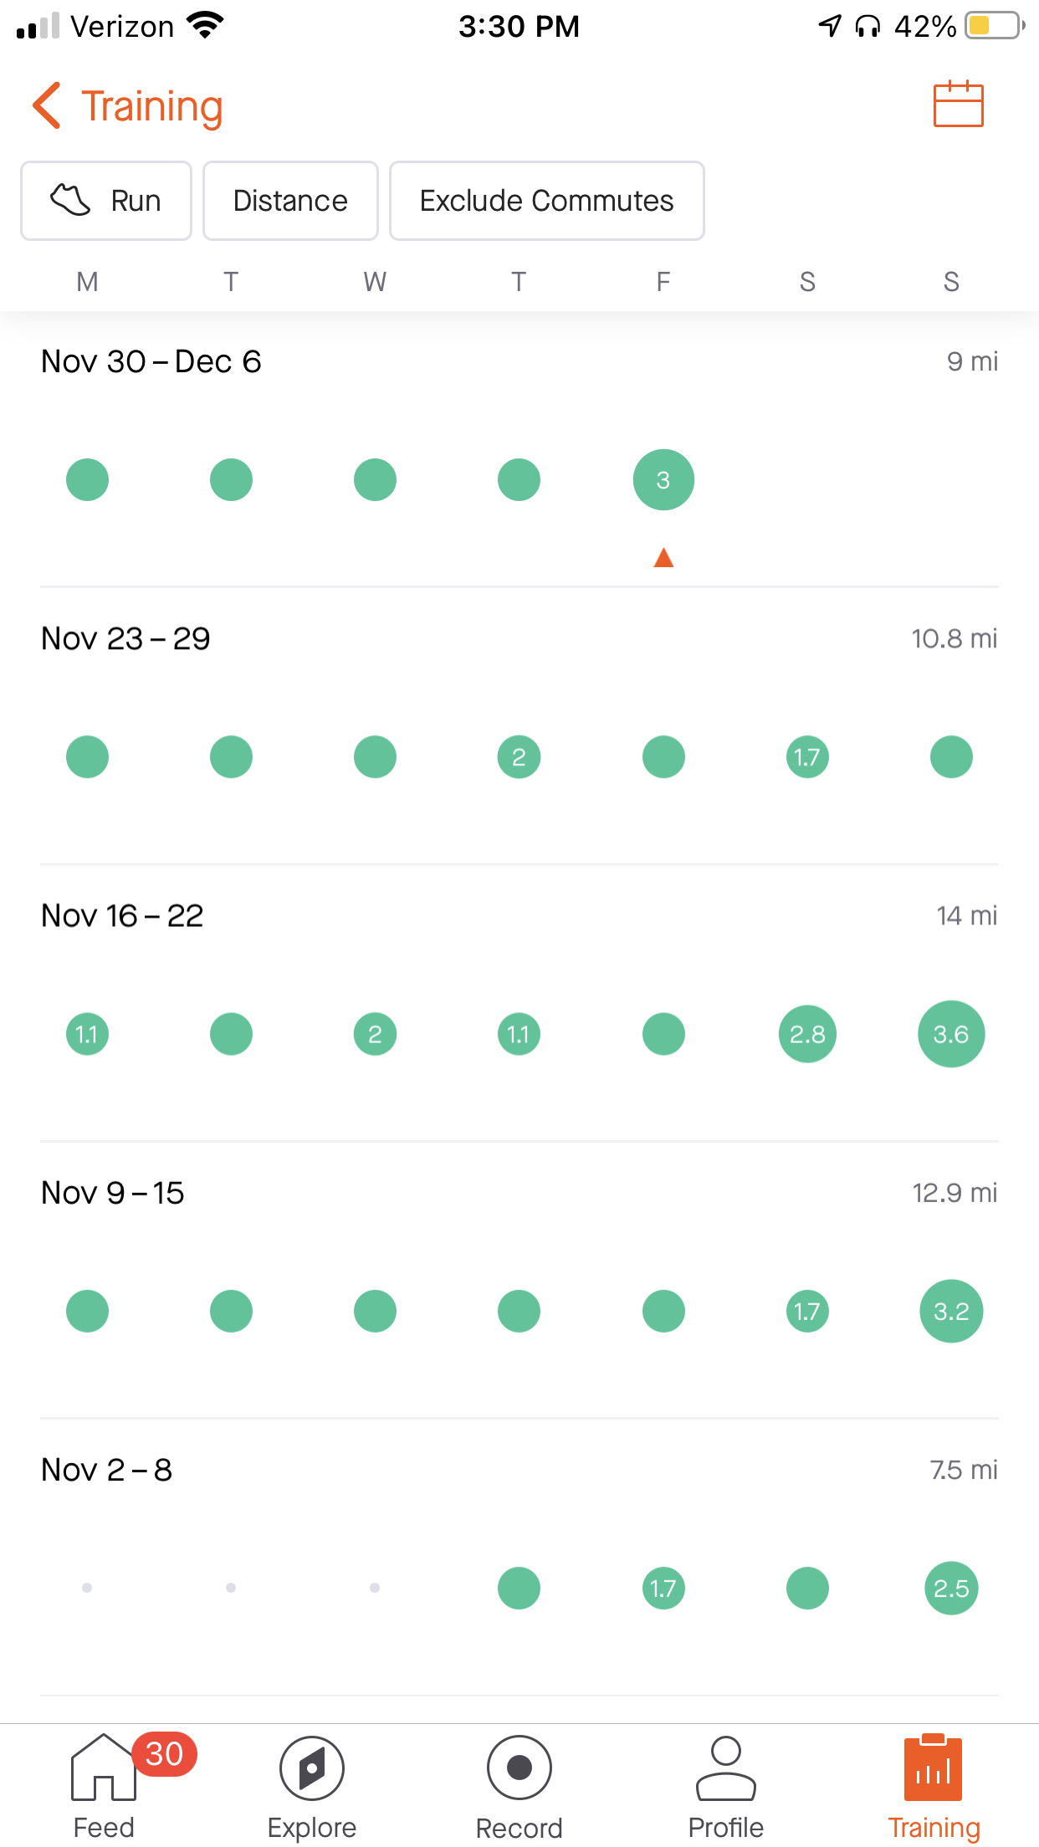Tap the Record circle icon
Image resolution: width=1039 pixels, height=1847 pixels.
519,1767
